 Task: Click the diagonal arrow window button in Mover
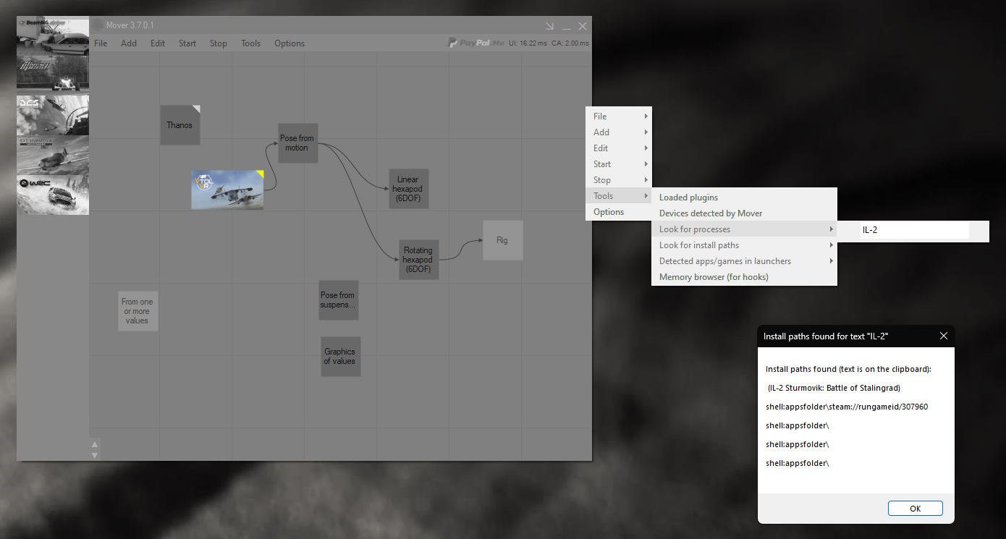pyautogui.click(x=550, y=26)
